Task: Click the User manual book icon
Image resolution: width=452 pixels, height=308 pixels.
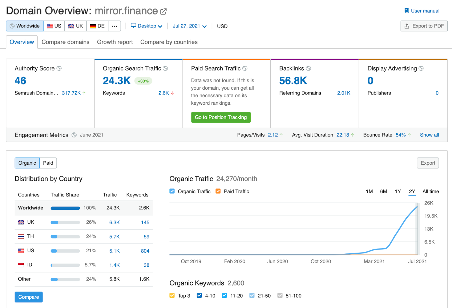Action: 407,11
